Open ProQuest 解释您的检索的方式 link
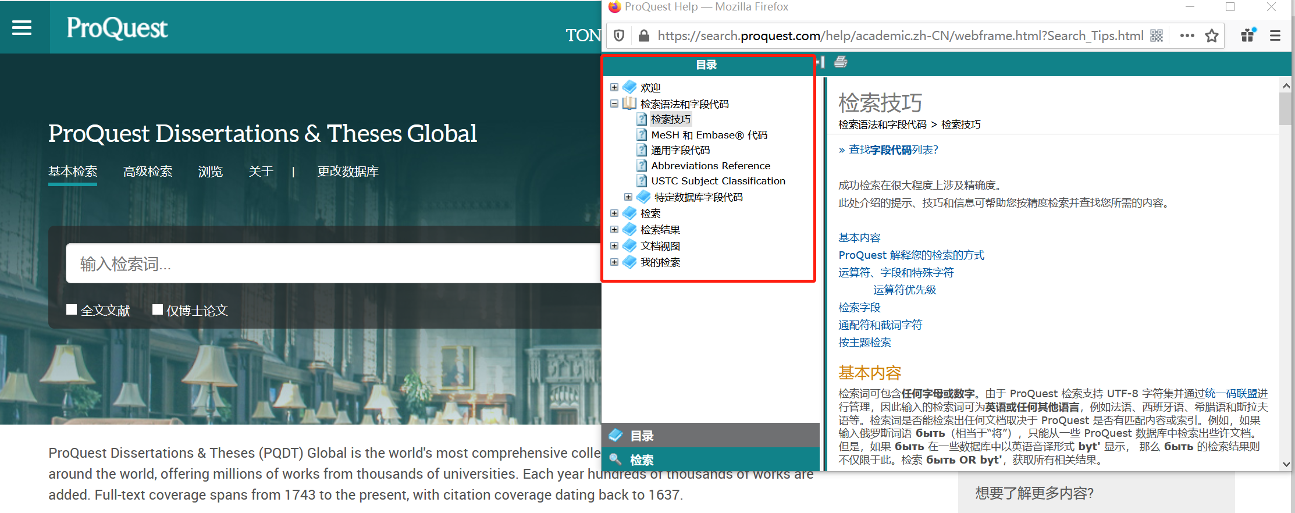Screen dimensions: 1295x513 (911, 255)
